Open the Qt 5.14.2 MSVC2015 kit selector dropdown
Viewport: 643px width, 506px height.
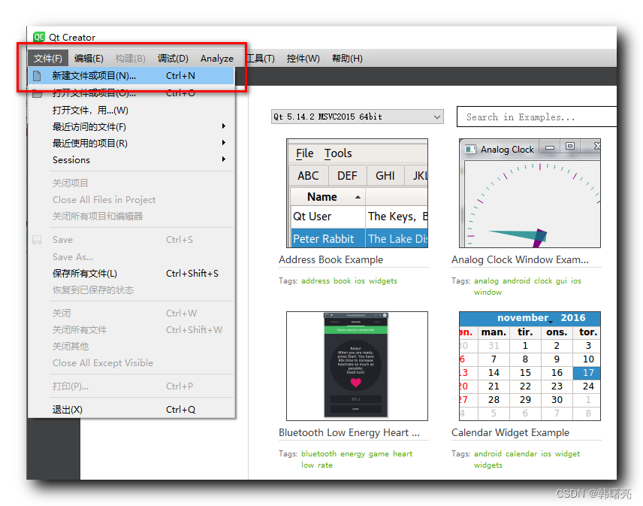[356, 117]
